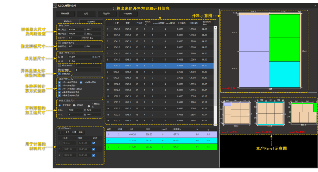Click the plus button in Sheet panel
Image resolution: width=318 pixels, height=172 pixels.
59,132
